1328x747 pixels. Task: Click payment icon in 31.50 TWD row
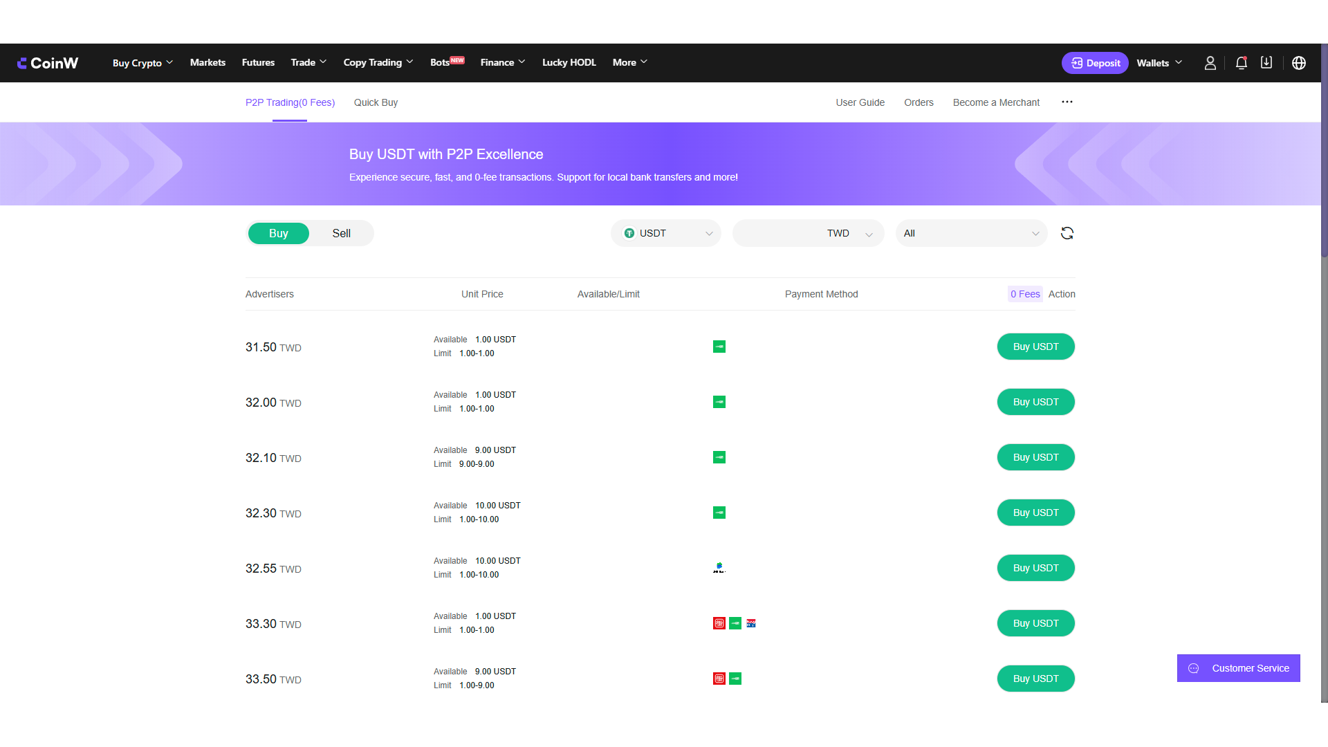pyautogui.click(x=719, y=347)
